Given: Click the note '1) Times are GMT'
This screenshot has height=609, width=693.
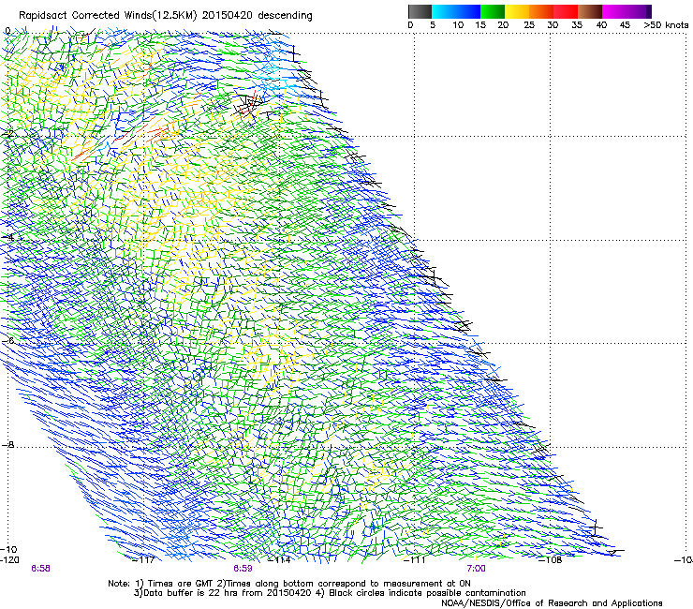Looking at the screenshot, I should click(175, 584).
